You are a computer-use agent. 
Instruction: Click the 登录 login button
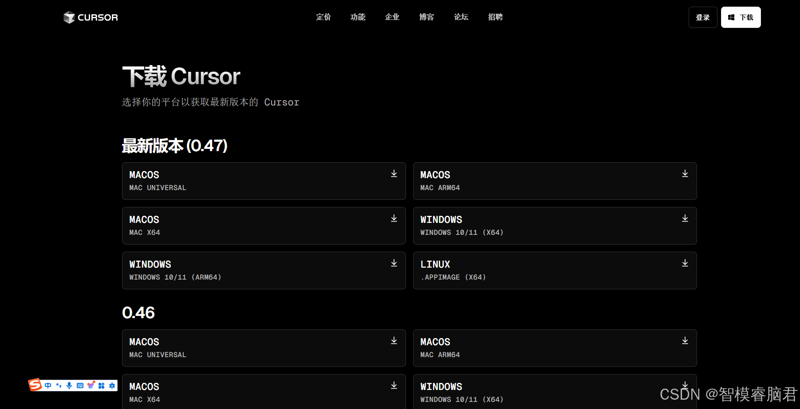tap(703, 17)
